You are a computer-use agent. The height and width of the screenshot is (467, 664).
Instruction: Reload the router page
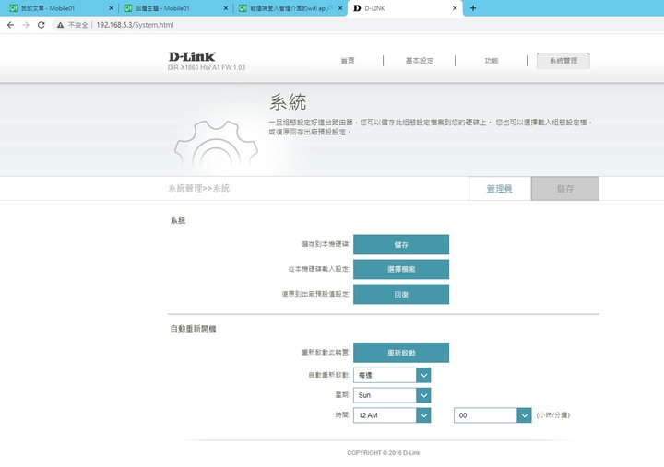click(x=41, y=25)
